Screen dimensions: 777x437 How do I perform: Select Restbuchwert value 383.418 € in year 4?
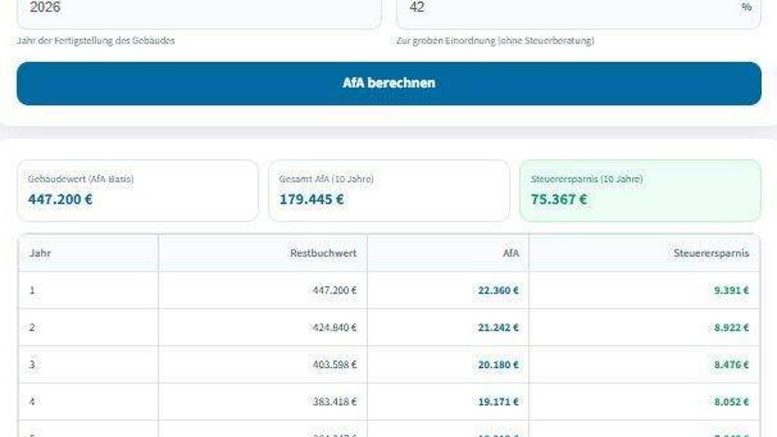point(335,402)
